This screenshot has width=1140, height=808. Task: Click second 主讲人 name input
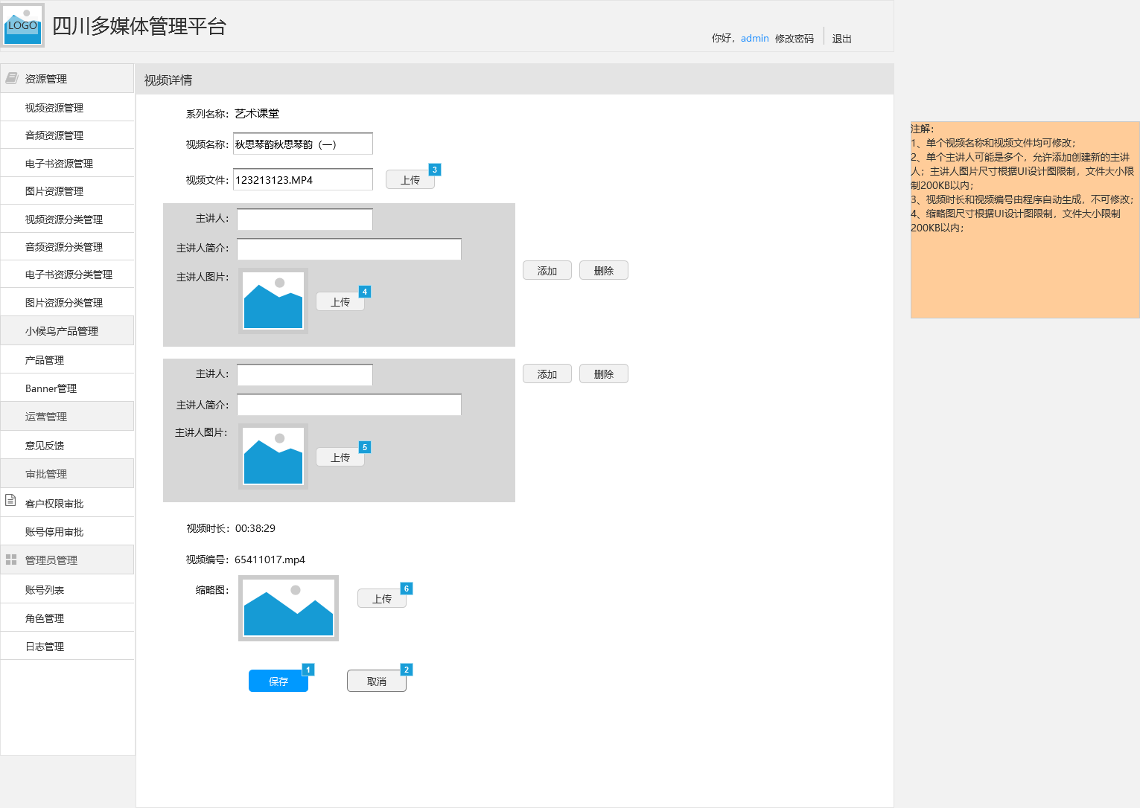305,374
